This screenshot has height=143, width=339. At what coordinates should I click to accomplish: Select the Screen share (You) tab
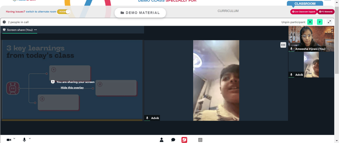click(20, 30)
